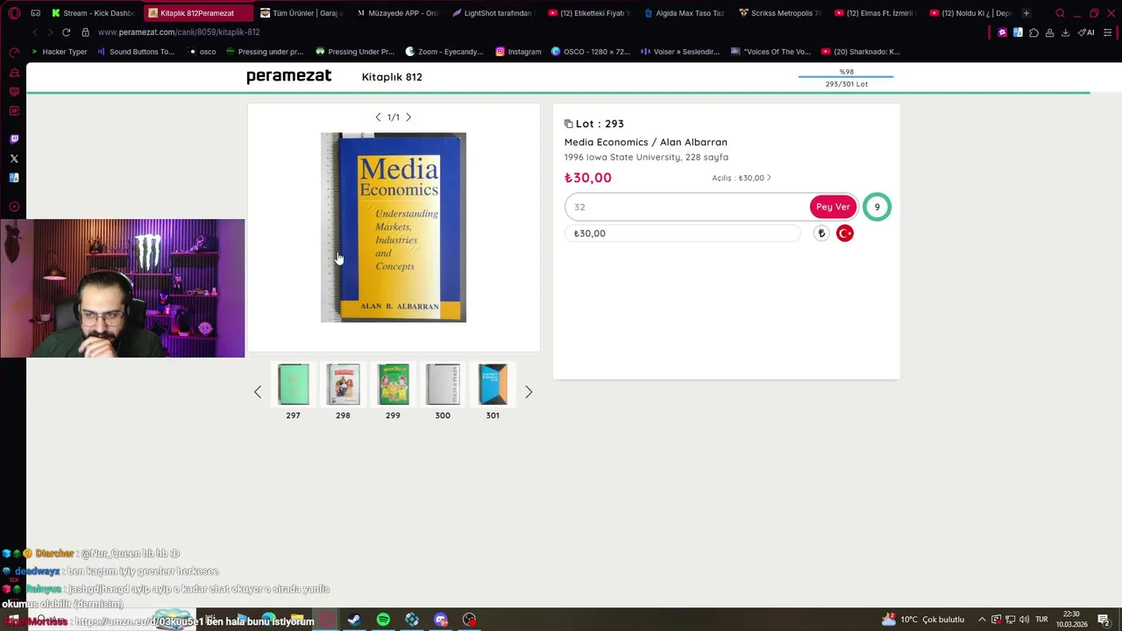Add a new browser tab with plus
Image resolution: width=1122 pixels, height=631 pixels.
tap(1026, 13)
